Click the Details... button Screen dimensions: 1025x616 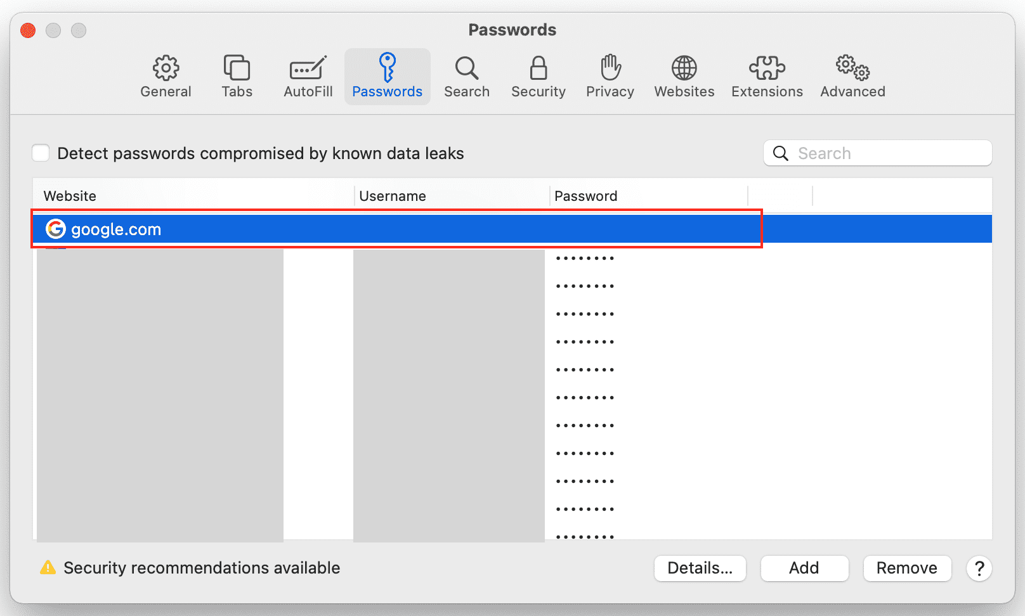coord(700,568)
